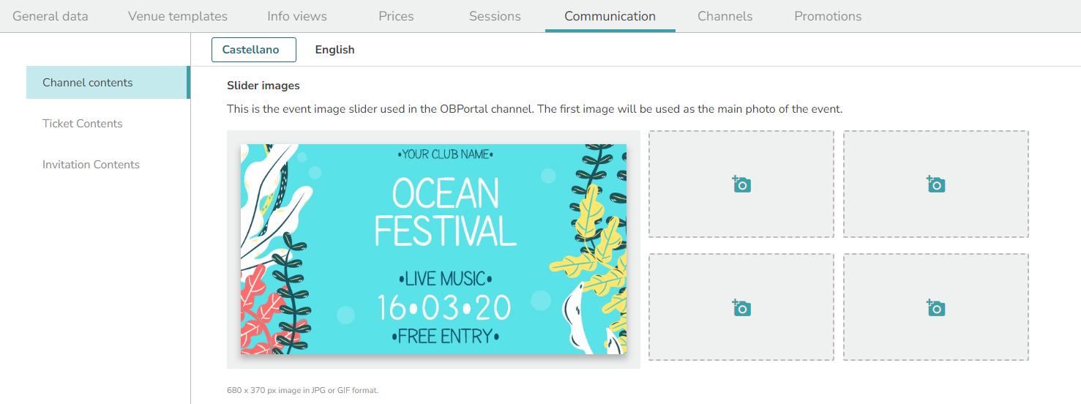
Task: Click add-photo camera icon in top-right empty slot
Action: pos(936,184)
